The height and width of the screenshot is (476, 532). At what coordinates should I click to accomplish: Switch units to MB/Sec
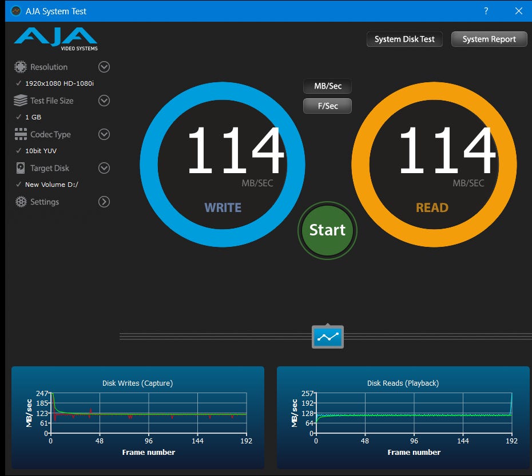pos(328,86)
